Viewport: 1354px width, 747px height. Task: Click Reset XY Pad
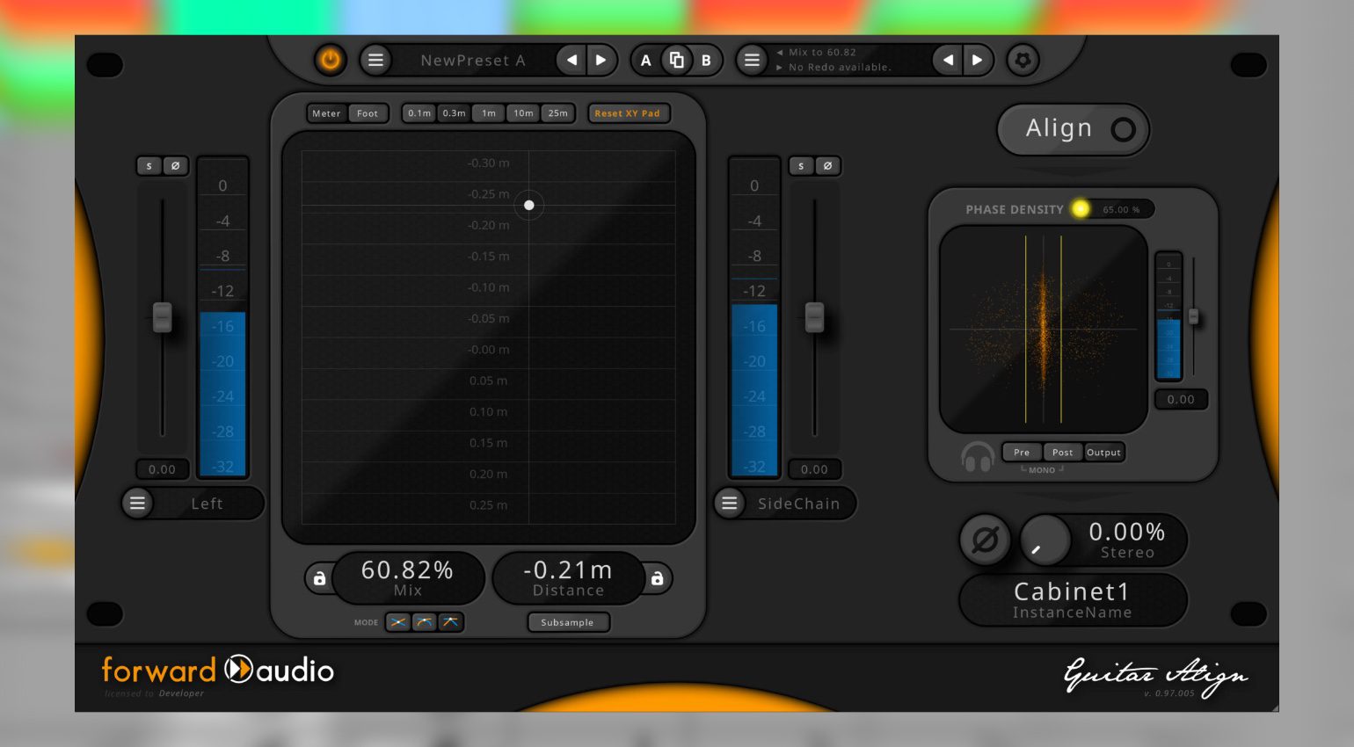click(x=628, y=113)
